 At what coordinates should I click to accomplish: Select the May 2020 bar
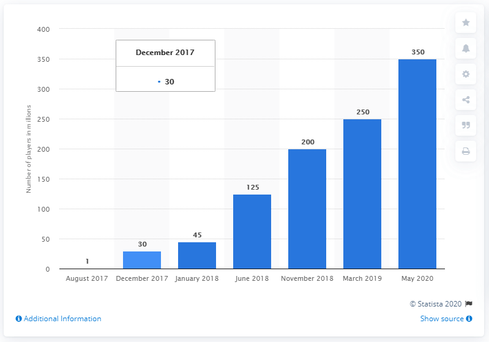[417, 164]
